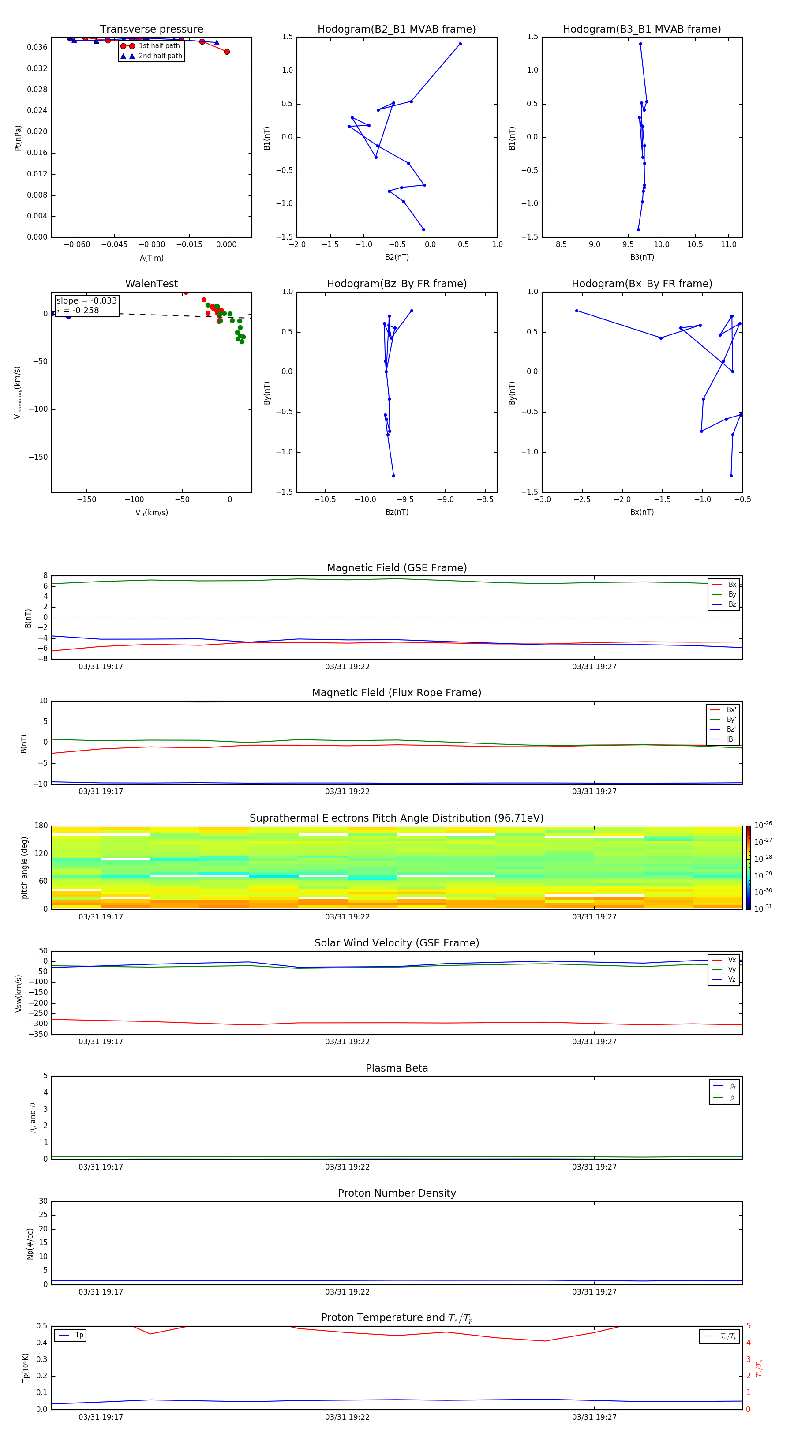794x1456 pixels.
Task: Click the Transverse pressure plot title
Action: pos(151,30)
